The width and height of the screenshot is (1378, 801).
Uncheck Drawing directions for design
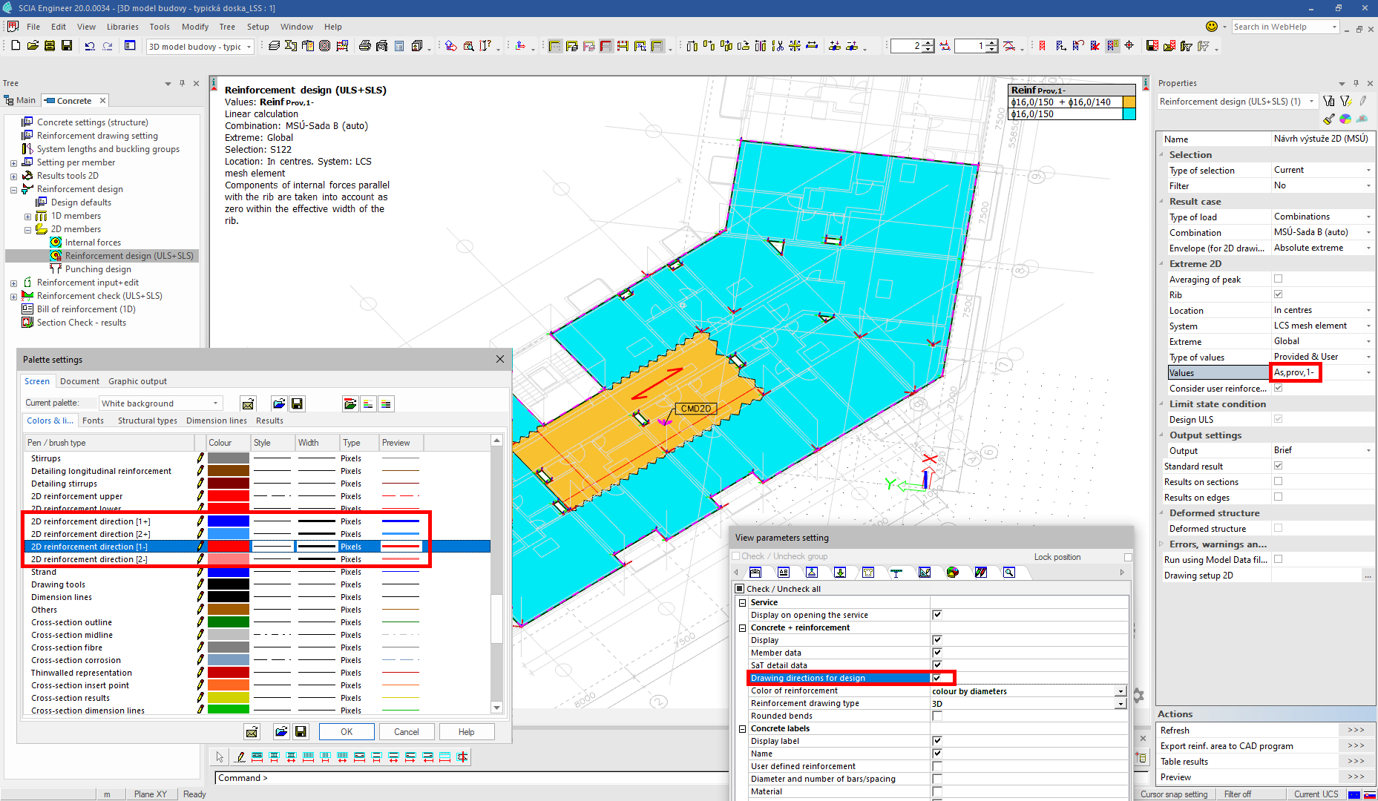937,678
